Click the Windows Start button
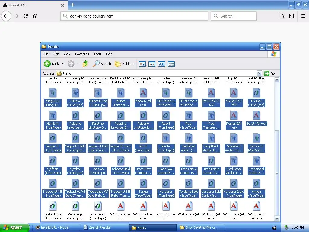The image size is (309, 232). tap(14, 228)
